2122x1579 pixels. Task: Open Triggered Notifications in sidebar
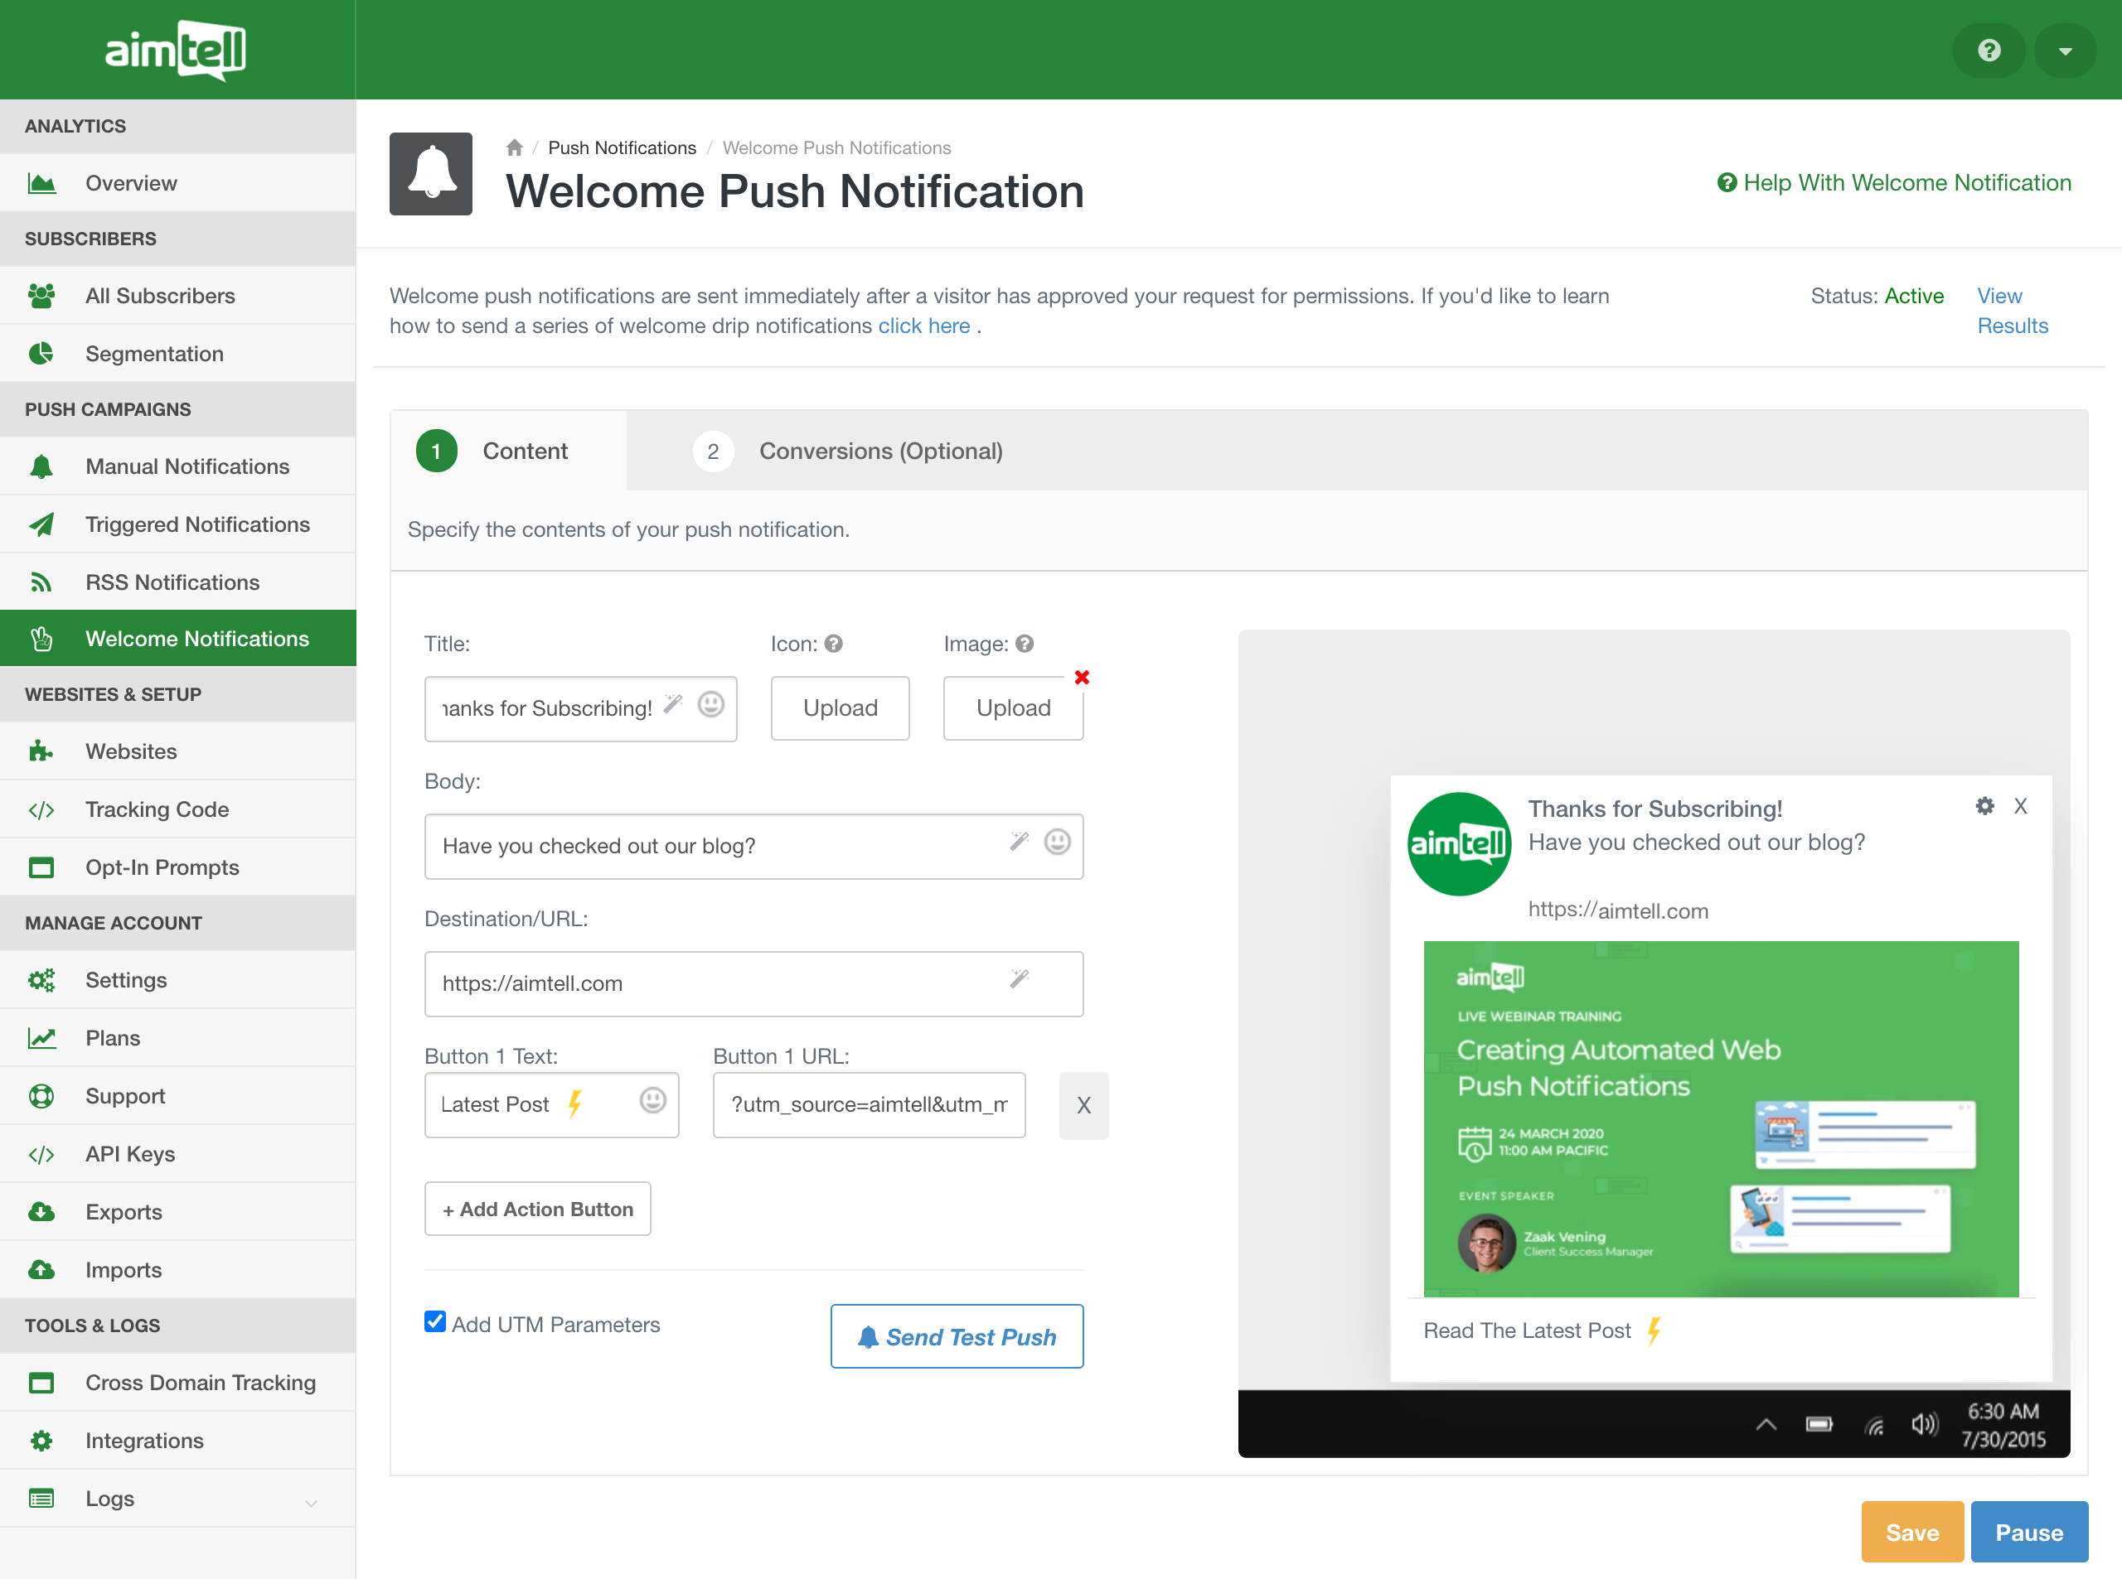(197, 524)
